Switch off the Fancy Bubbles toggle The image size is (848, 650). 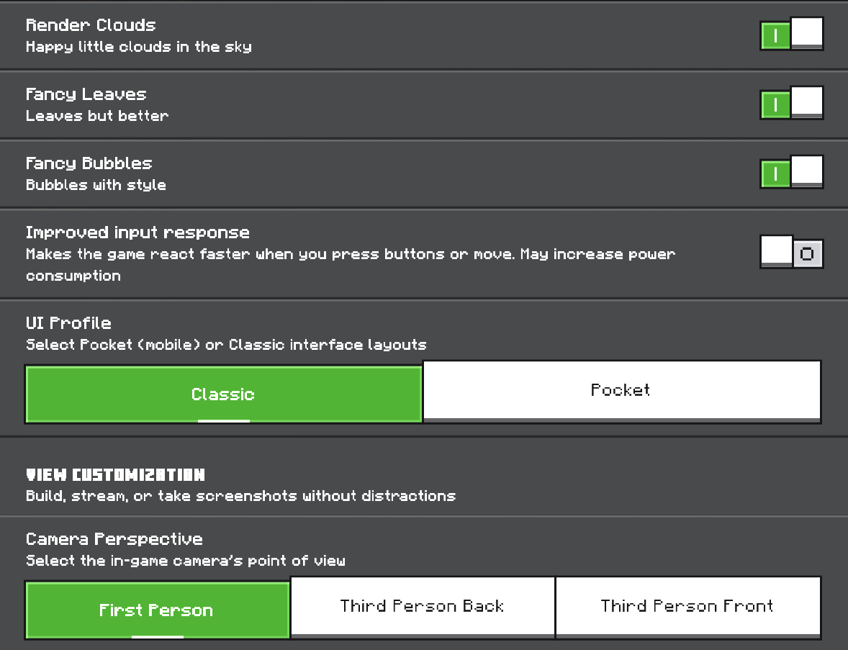791,172
